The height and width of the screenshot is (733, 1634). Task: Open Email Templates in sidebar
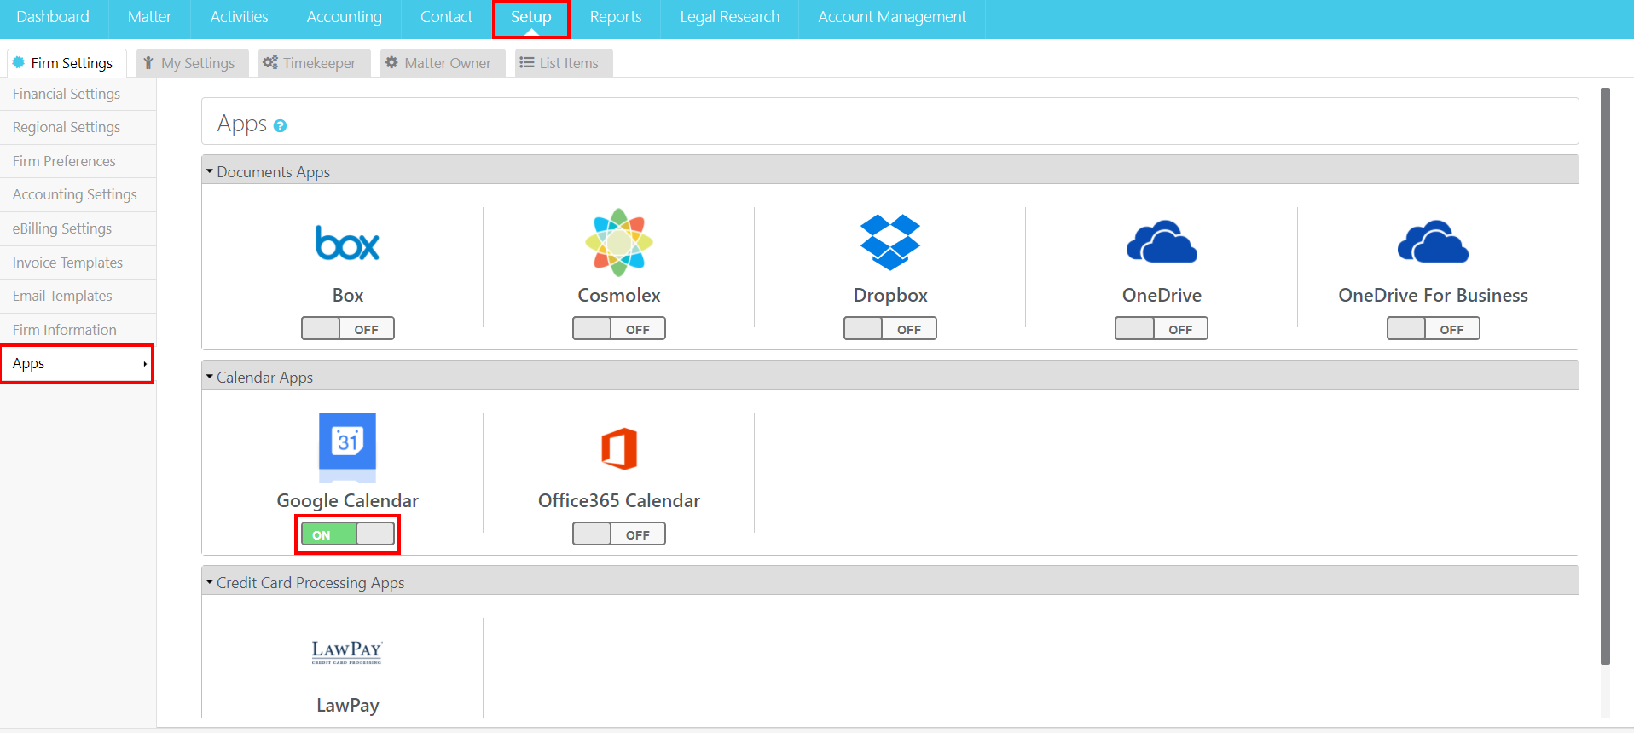[78, 296]
